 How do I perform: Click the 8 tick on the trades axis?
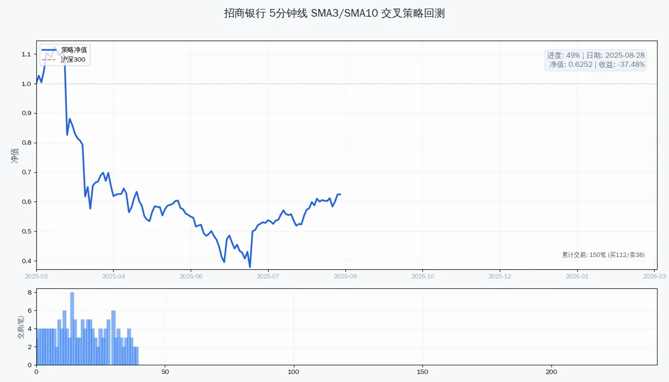point(30,293)
